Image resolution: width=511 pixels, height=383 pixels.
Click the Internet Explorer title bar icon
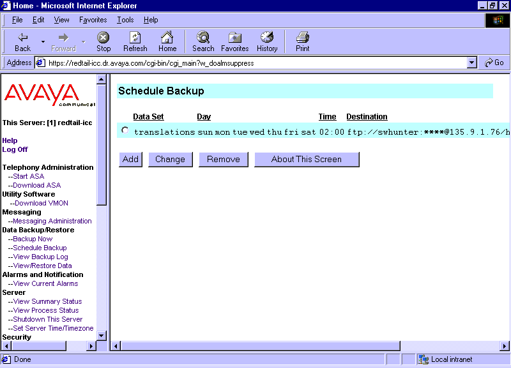[x=6, y=6]
